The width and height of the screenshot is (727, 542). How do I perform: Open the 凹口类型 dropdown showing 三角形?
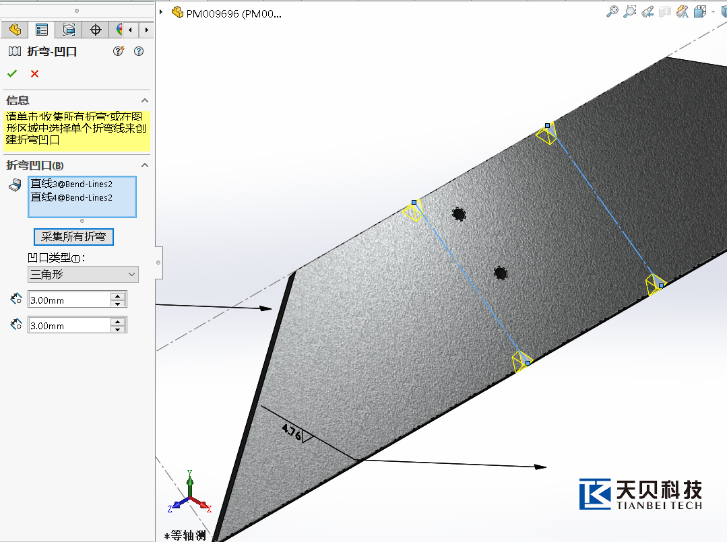point(83,274)
